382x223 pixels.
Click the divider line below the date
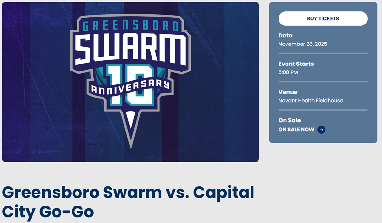coord(323,53)
